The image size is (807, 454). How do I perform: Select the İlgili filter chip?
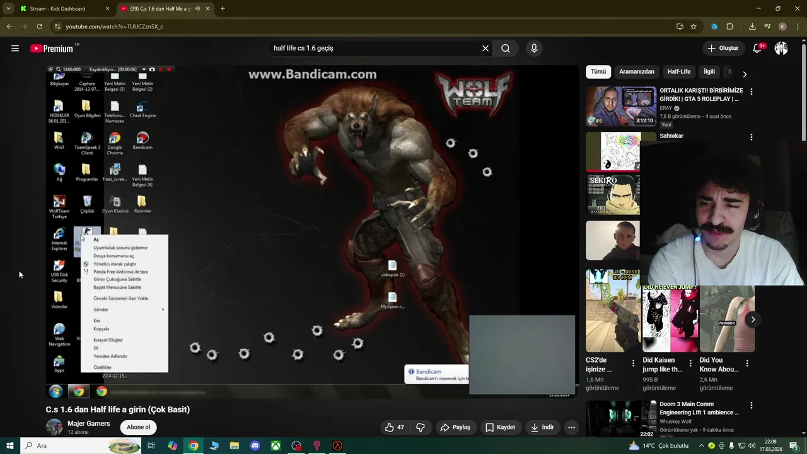click(709, 72)
